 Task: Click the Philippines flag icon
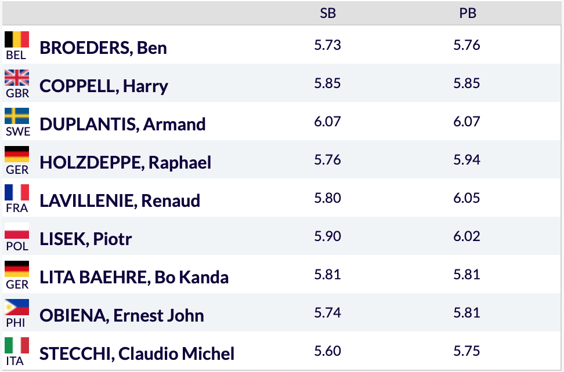coord(17,307)
